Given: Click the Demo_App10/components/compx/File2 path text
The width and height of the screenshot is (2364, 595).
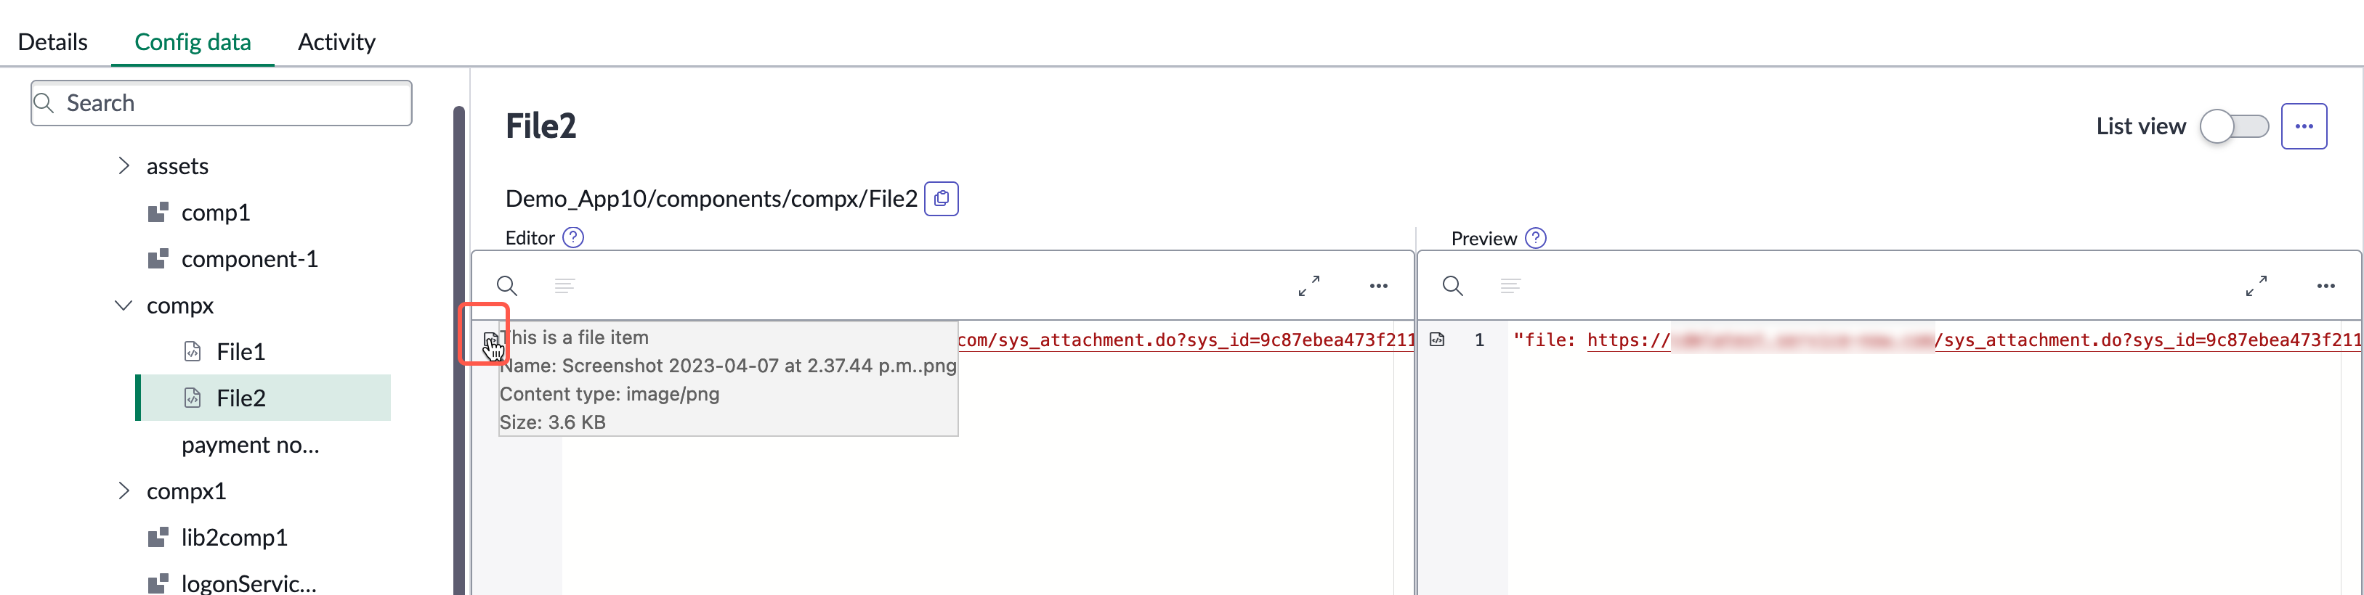Looking at the screenshot, I should [x=711, y=199].
